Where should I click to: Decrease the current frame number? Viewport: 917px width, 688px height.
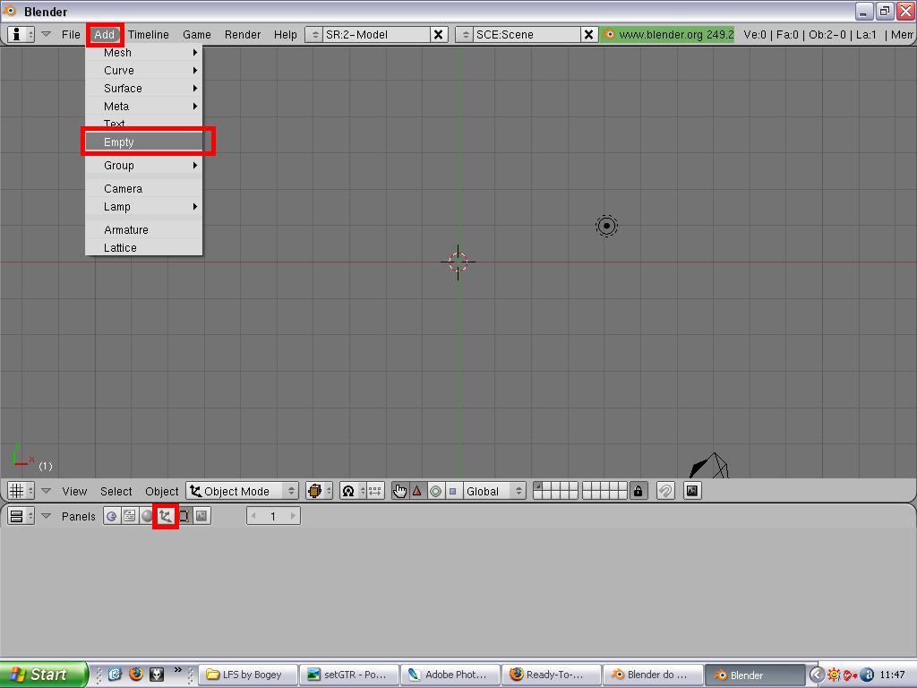tap(253, 516)
